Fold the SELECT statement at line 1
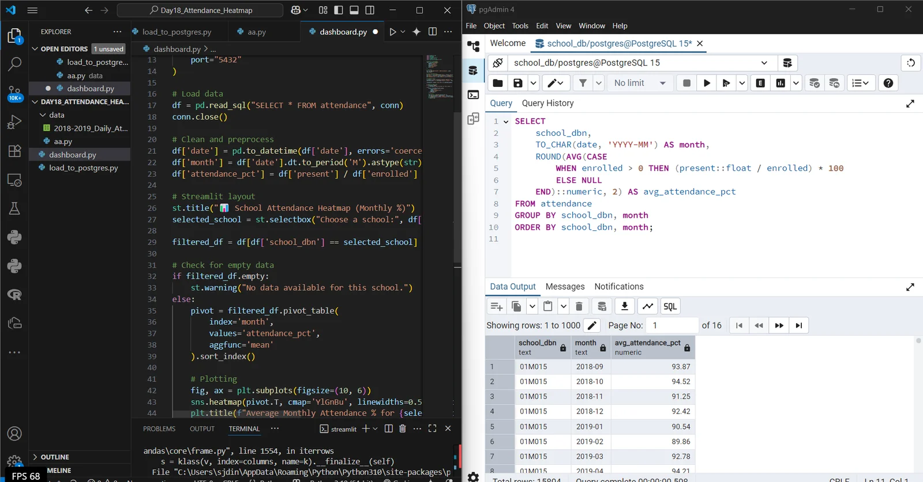The image size is (923, 482). [506, 122]
